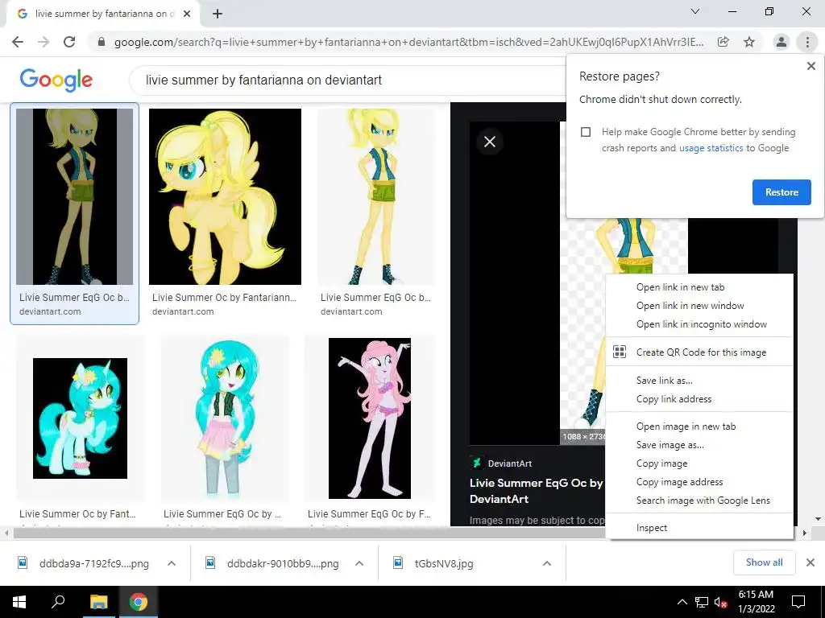Expand options for tGbsNV8.jpg download

coord(547,563)
